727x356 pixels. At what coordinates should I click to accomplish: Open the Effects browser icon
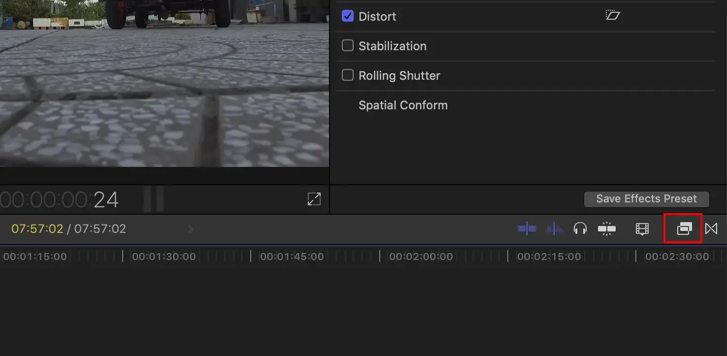pyautogui.click(x=684, y=228)
